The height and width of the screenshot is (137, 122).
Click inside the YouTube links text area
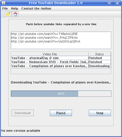(61, 40)
